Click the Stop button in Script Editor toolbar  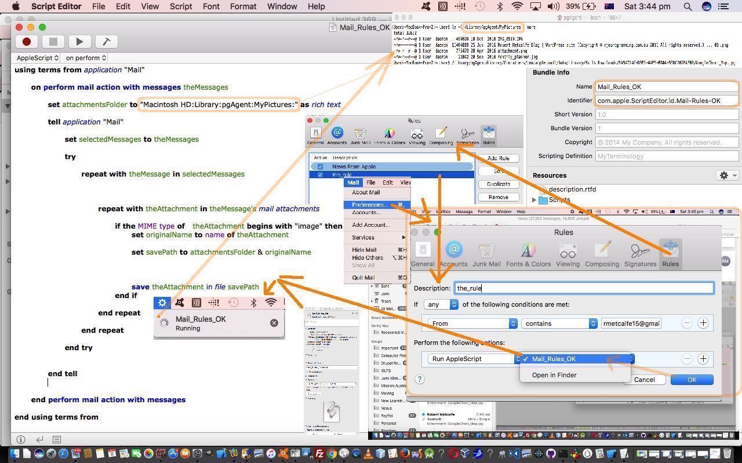click(x=53, y=42)
